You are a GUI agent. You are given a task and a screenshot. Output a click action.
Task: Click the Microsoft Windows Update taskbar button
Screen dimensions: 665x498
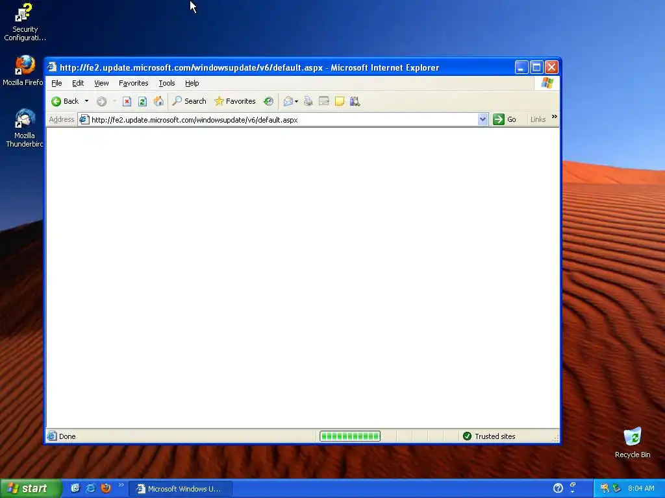(181, 489)
